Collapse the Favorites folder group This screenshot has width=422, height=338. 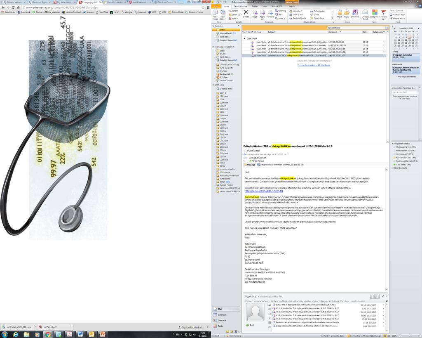pos(214,26)
